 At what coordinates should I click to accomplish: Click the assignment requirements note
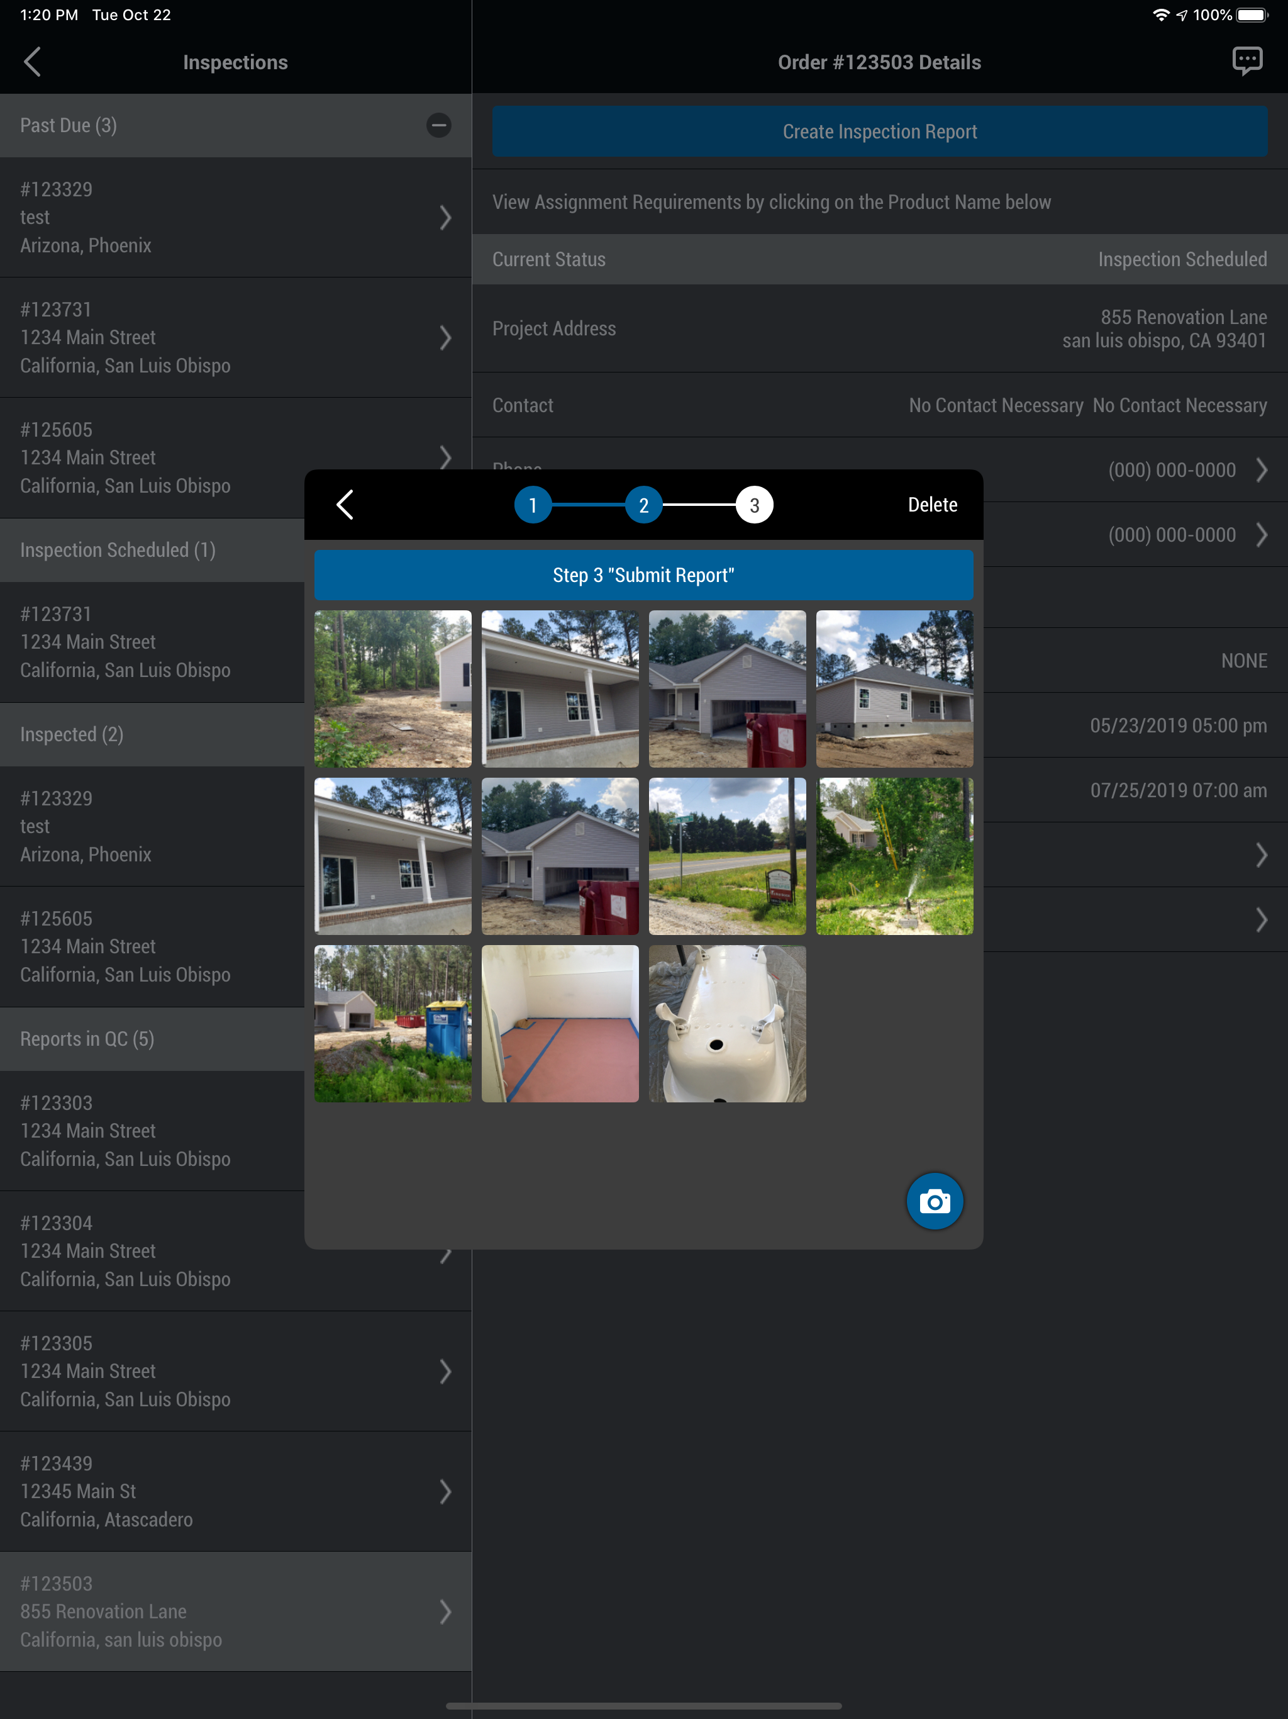(x=772, y=202)
